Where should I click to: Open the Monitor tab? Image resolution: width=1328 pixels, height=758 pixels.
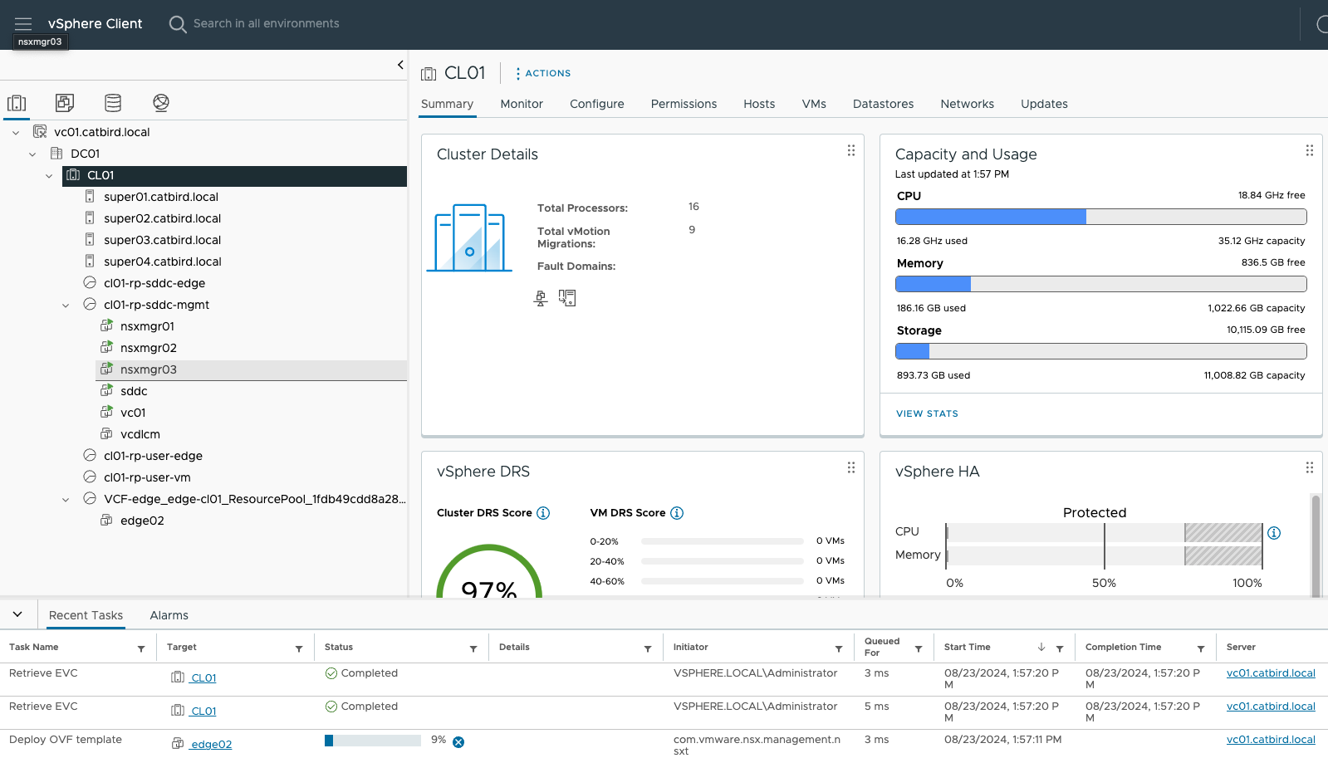pos(522,104)
